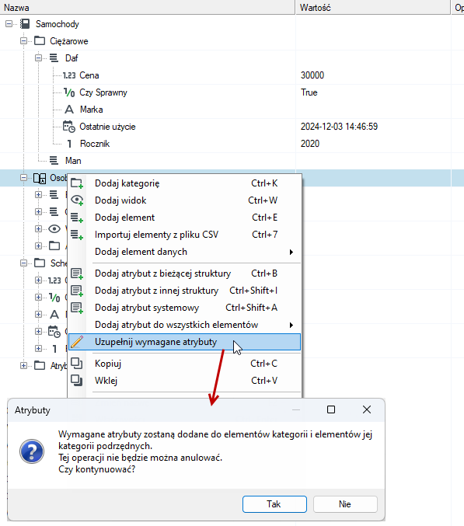Expand the boolean attribute node under Sche

(x=38, y=298)
